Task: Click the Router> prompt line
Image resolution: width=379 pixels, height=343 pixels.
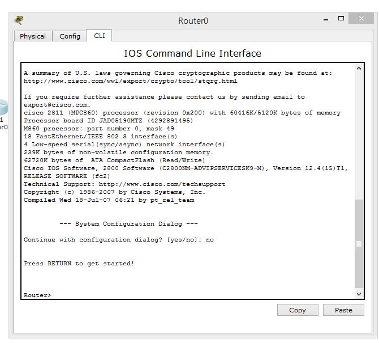Action: coord(37,295)
